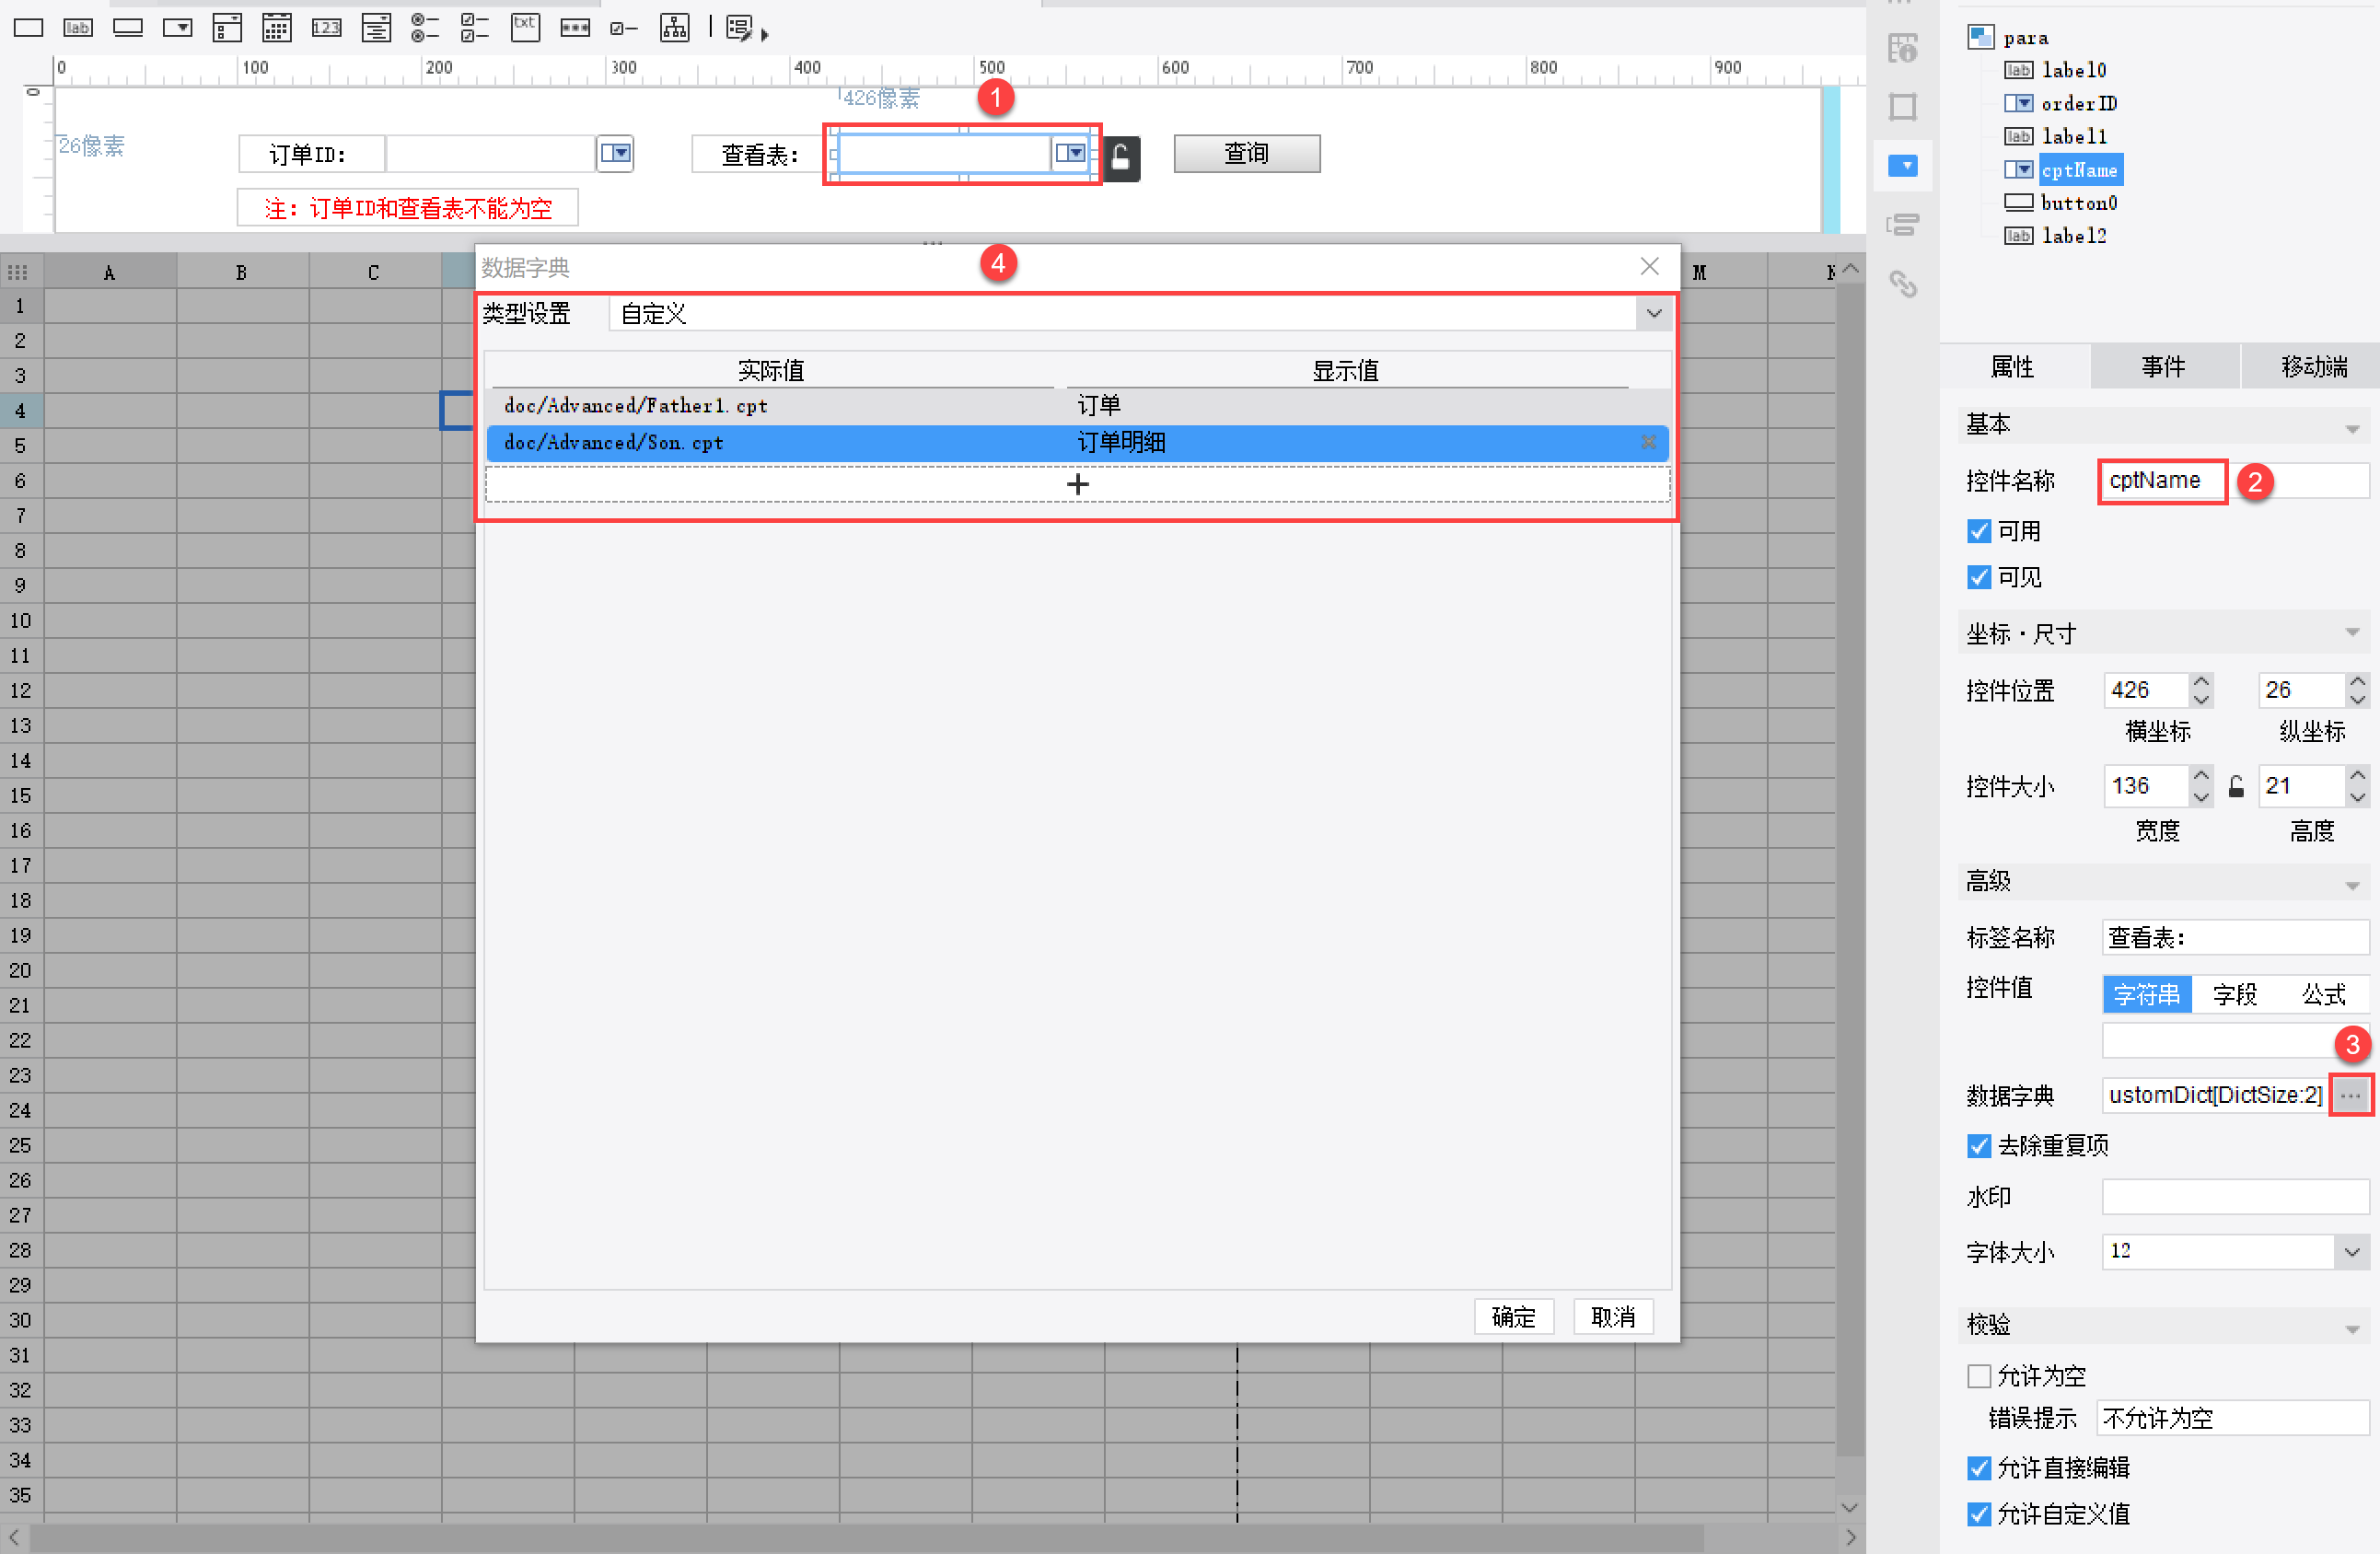Open data dictionary ellipsis button
The height and width of the screenshot is (1554, 2380).
2350,1095
